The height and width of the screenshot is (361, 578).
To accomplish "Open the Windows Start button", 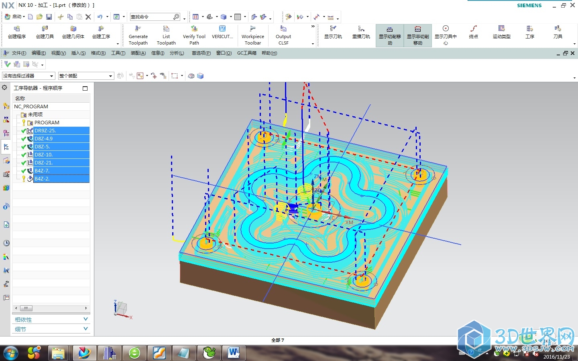I will 11,353.
